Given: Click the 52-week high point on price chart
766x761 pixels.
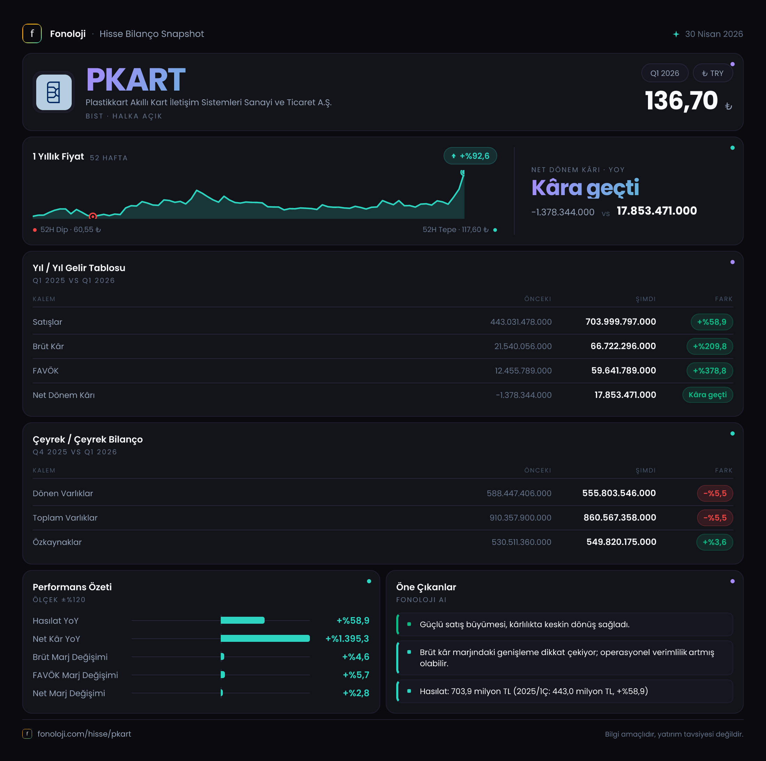Looking at the screenshot, I should point(463,172).
